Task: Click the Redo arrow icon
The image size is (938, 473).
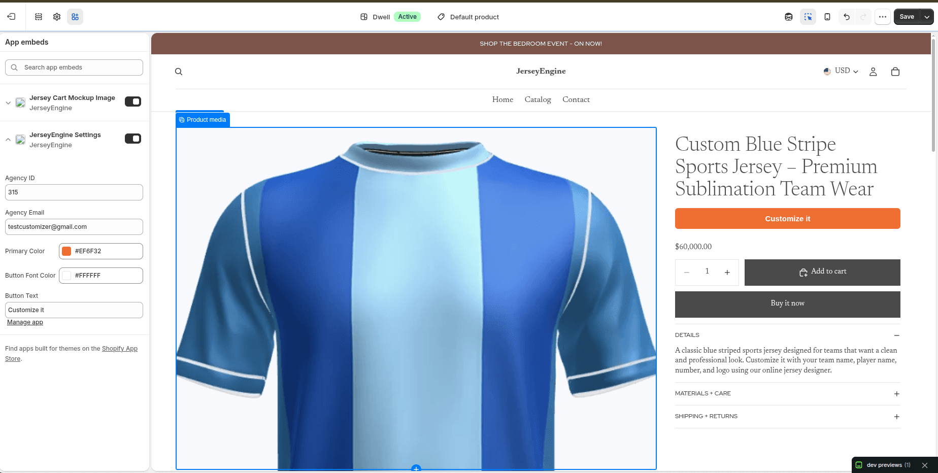Action: pyautogui.click(x=863, y=17)
